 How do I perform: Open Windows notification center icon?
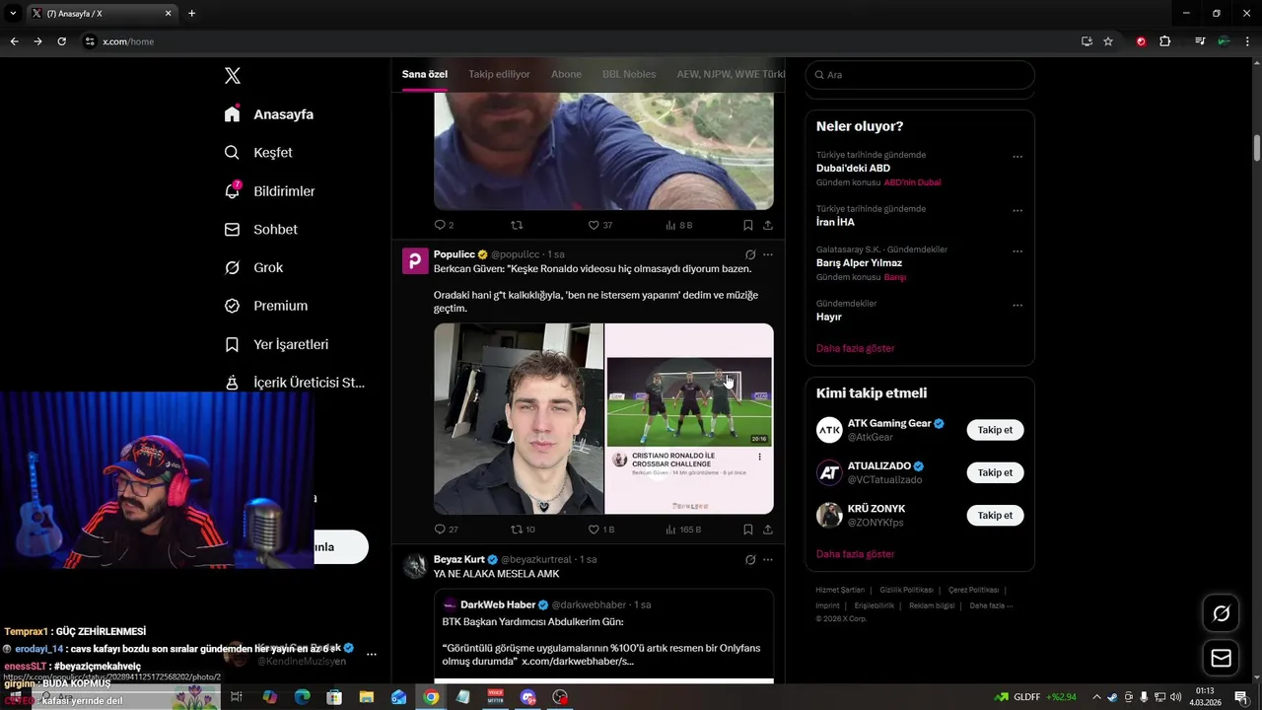point(1241,697)
